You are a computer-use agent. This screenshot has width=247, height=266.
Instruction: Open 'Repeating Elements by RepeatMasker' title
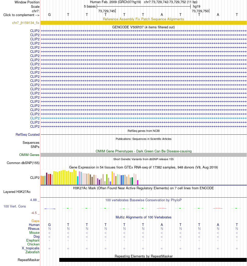(x=144, y=256)
